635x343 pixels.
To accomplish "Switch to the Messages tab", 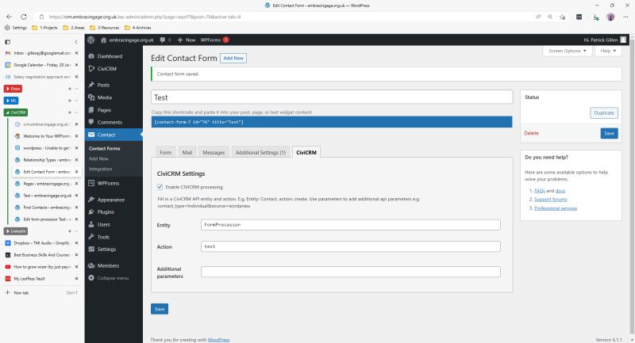I will pos(214,152).
